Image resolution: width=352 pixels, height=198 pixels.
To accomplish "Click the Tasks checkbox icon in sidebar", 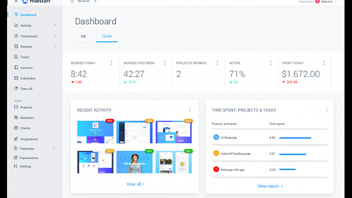I will coord(16,57).
